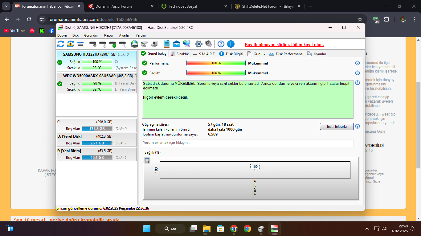Click the Windows Start button
Viewport: 421px width, 236px height.
pyautogui.click(x=147, y=229)
